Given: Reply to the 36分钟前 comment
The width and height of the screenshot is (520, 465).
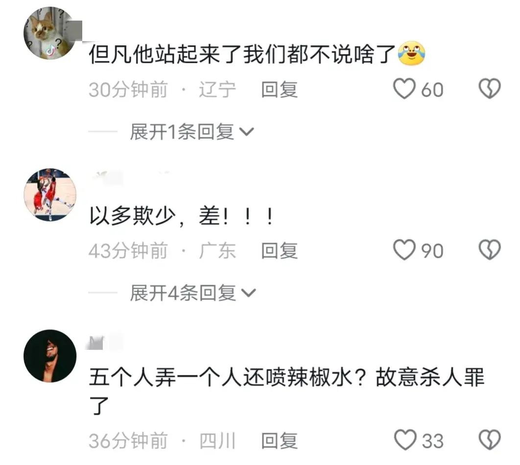Looking at the screenshot, I should pos(279,441).
